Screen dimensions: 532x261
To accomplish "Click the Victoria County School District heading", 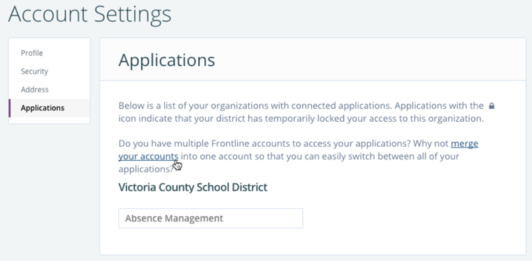I will click(193, 187).
